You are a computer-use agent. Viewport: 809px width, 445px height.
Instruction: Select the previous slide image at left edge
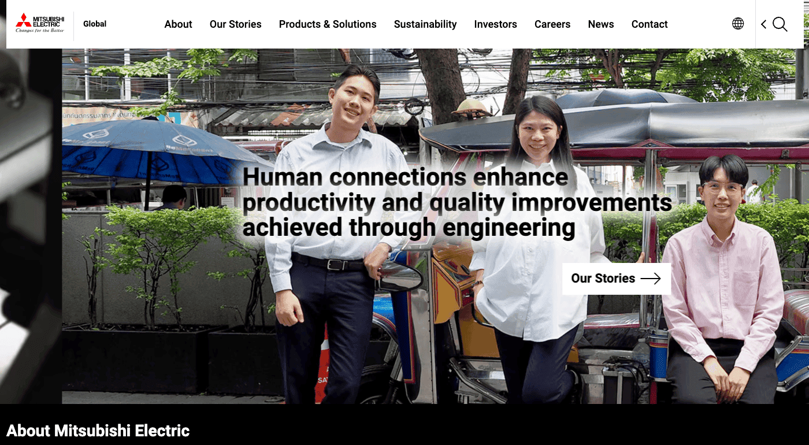31,226
